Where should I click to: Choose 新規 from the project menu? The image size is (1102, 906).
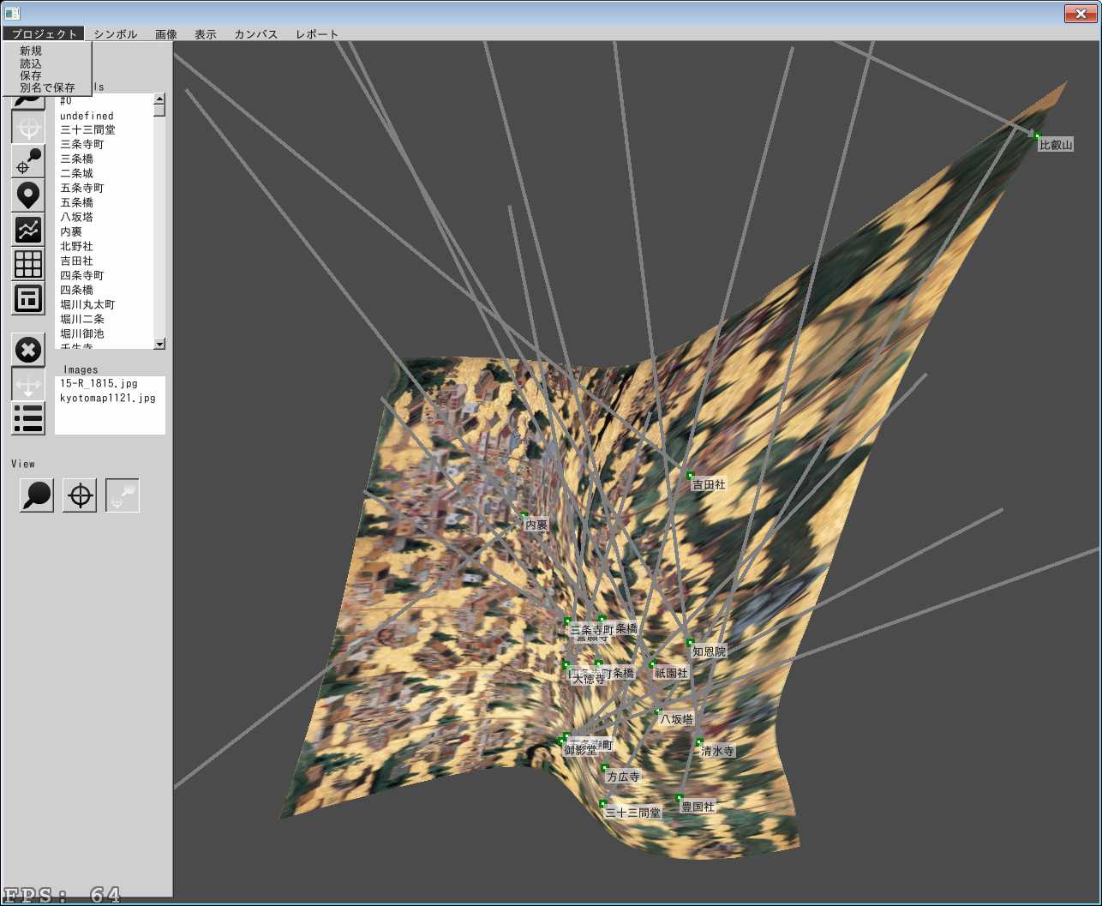[x=31, y=51]
